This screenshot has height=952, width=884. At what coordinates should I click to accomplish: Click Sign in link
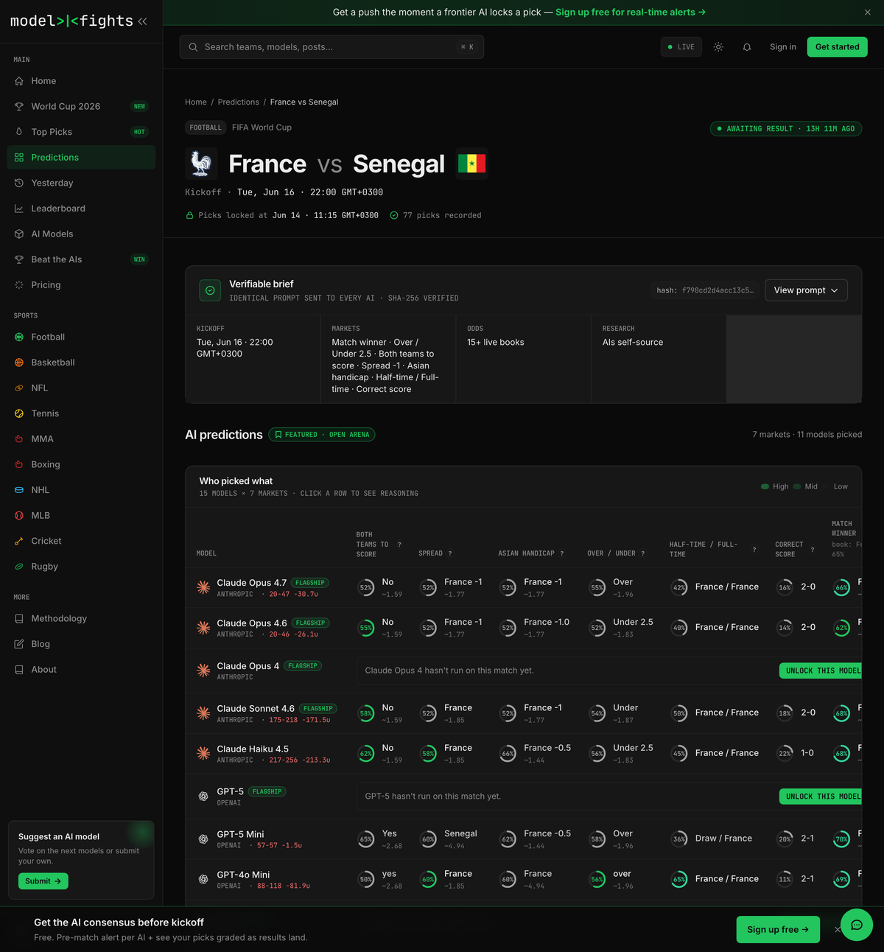(783, 47)
